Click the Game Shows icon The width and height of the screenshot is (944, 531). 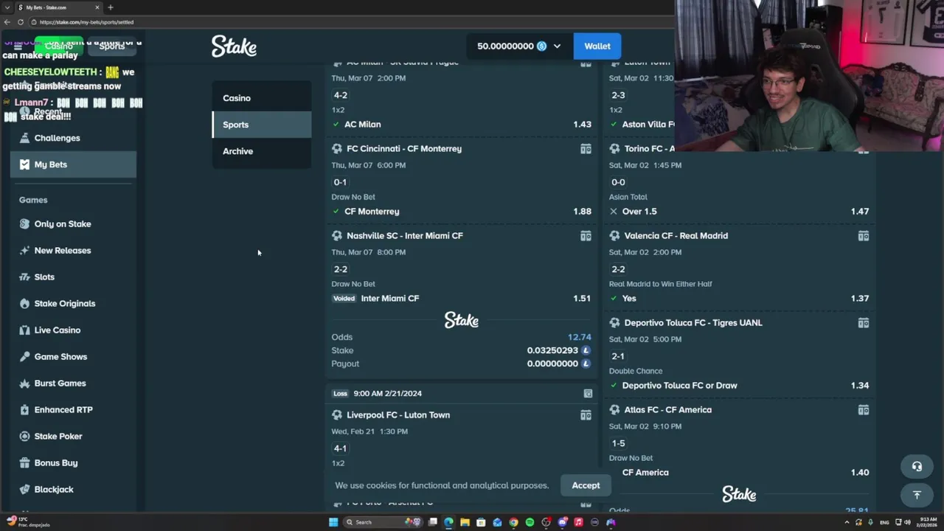pos(24,357)
